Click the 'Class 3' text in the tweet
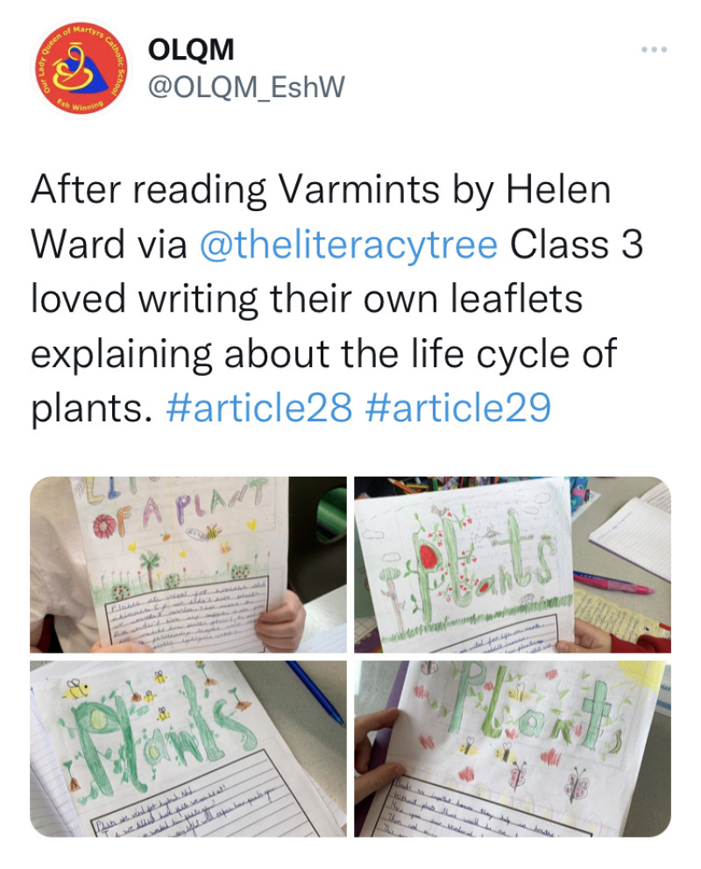The width and height of the screenshot is (701, 869). (x=577, y=244)
